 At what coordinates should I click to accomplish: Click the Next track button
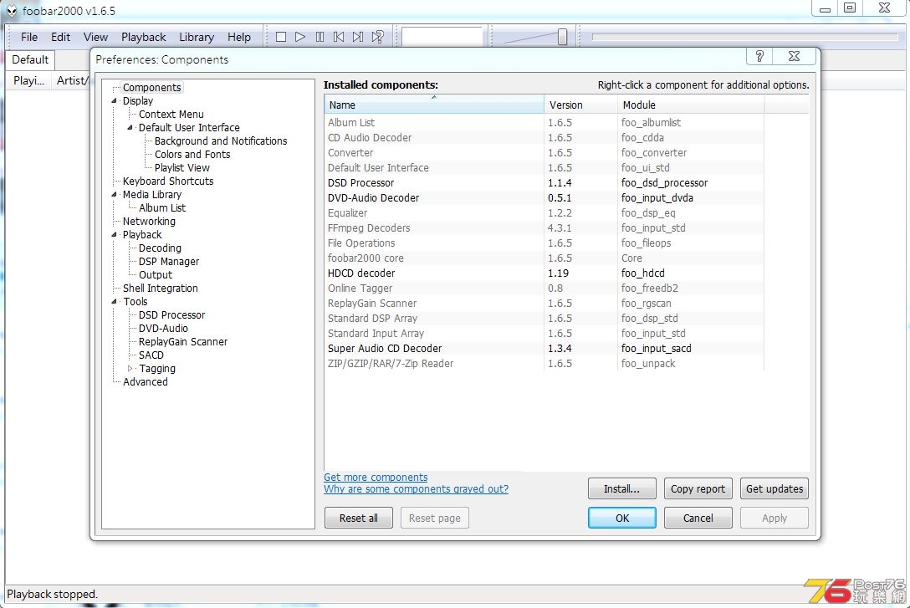(x=358, y=37)
